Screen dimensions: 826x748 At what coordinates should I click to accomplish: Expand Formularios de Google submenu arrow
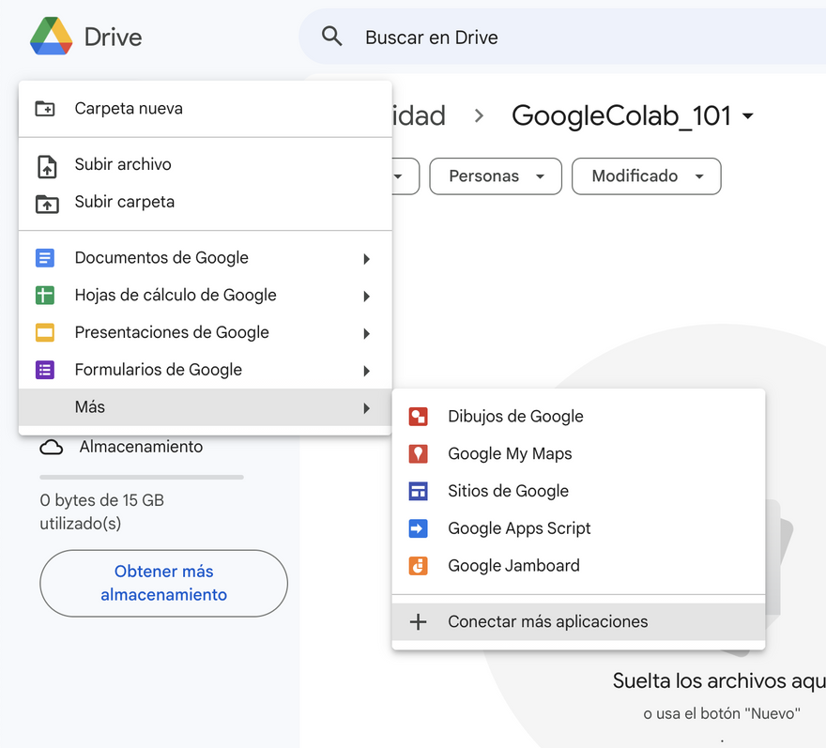click(x=367, y=371)
